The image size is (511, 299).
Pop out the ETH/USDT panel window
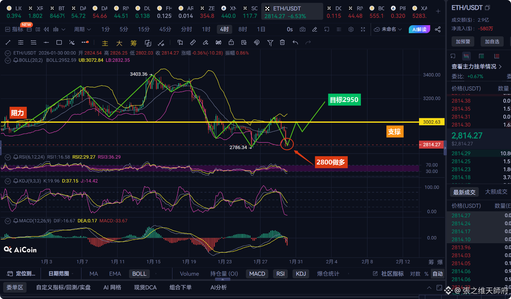[x=487, y=8]
